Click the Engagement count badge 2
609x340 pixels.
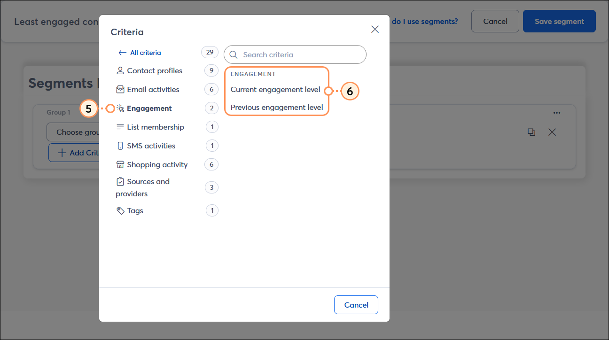pos(211,108)
